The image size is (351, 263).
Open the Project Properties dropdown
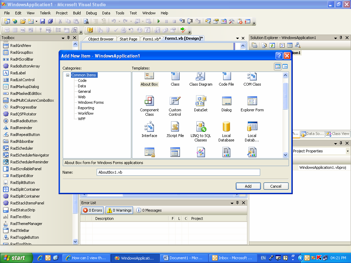(x=348, y=151)
